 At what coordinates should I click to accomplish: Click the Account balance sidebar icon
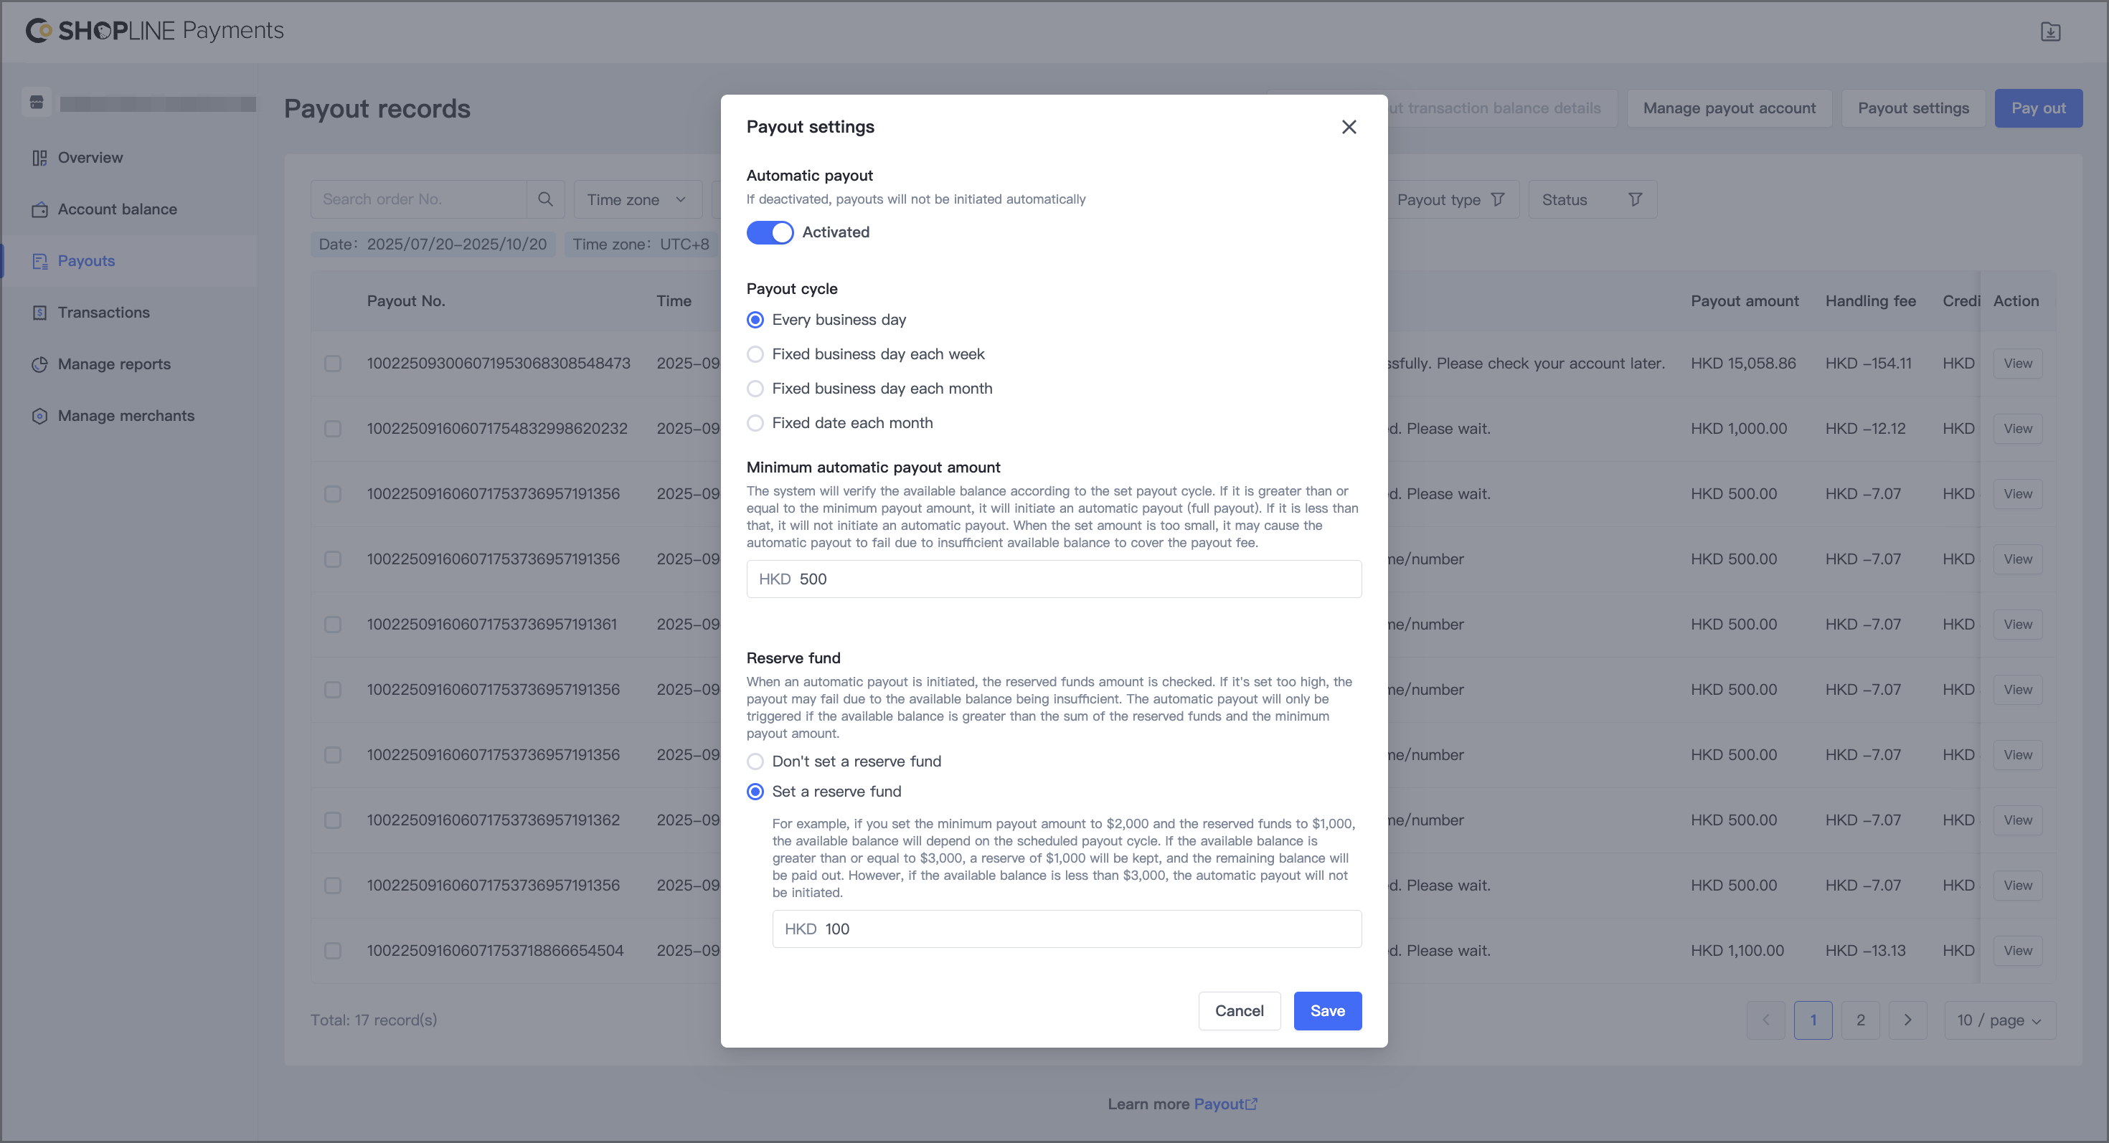(x=39, y=209)
